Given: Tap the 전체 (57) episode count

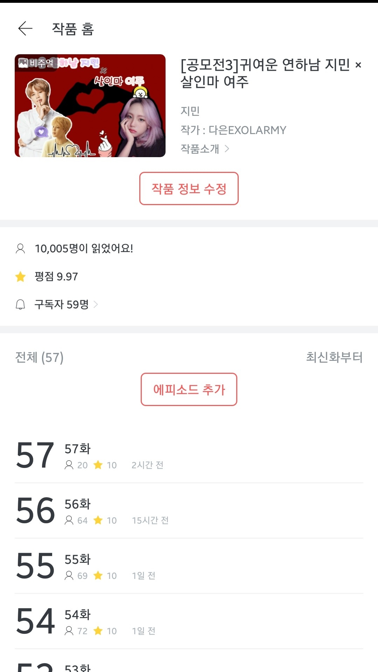Looking at the screenshot, I should (x=39, y=357).
